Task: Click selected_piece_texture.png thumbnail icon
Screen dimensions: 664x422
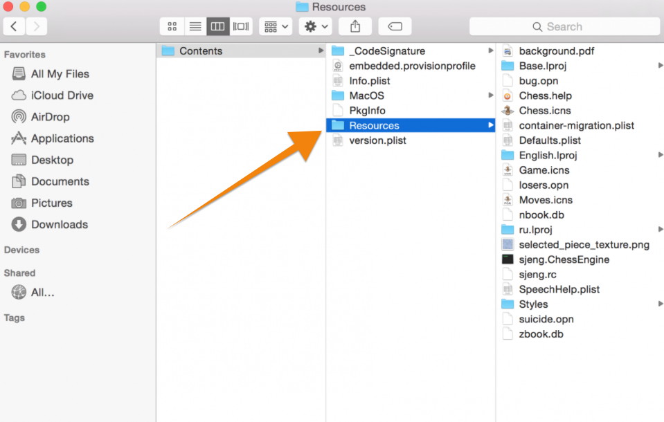Action: [508, 245]
